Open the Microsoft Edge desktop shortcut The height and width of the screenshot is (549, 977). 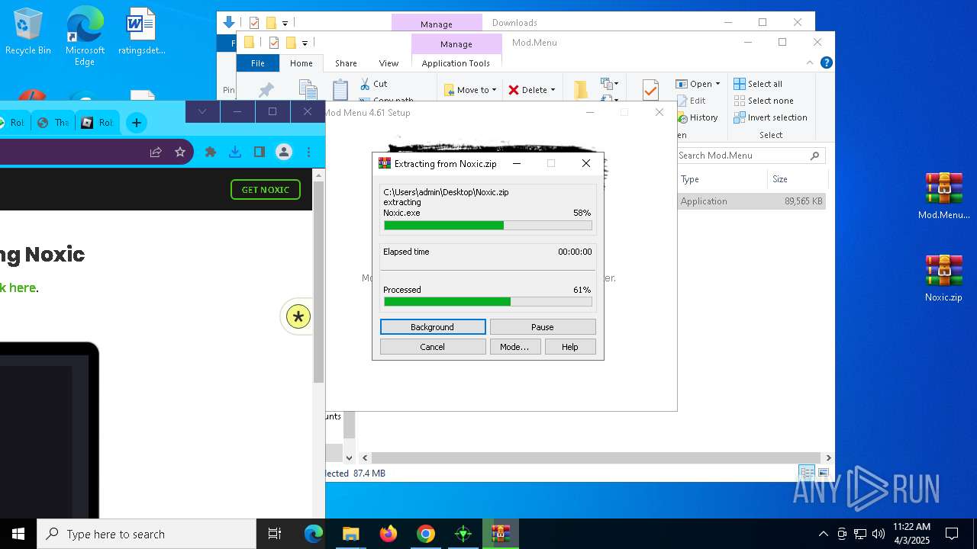point(85,37)
